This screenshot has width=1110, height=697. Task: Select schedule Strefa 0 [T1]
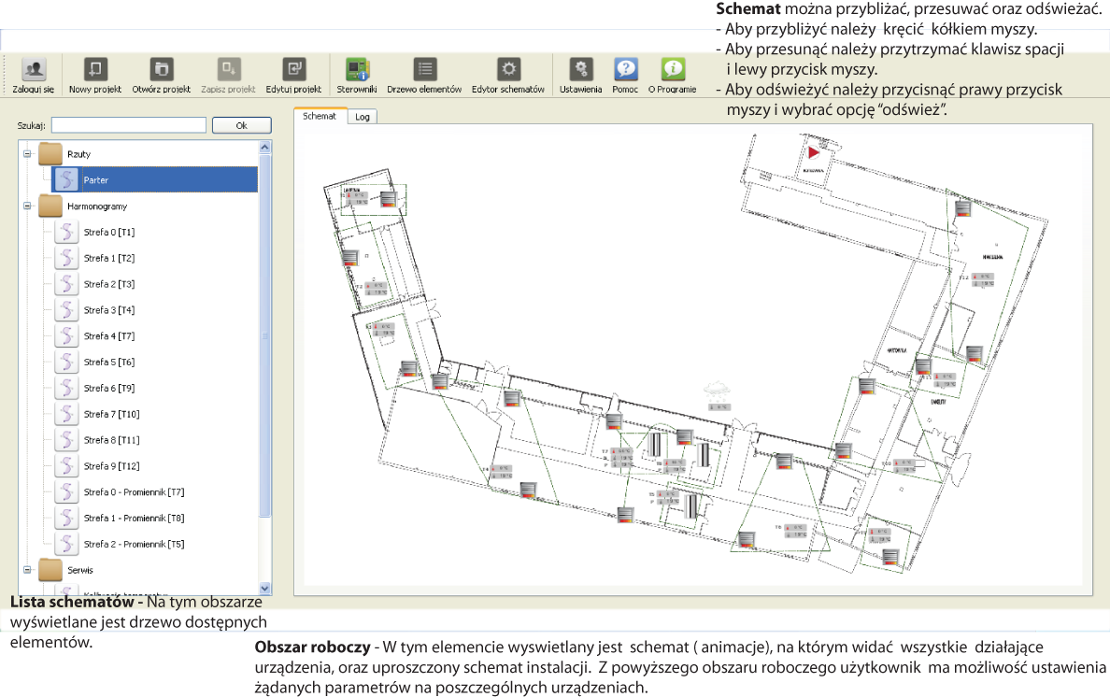[x=109, y=232]
